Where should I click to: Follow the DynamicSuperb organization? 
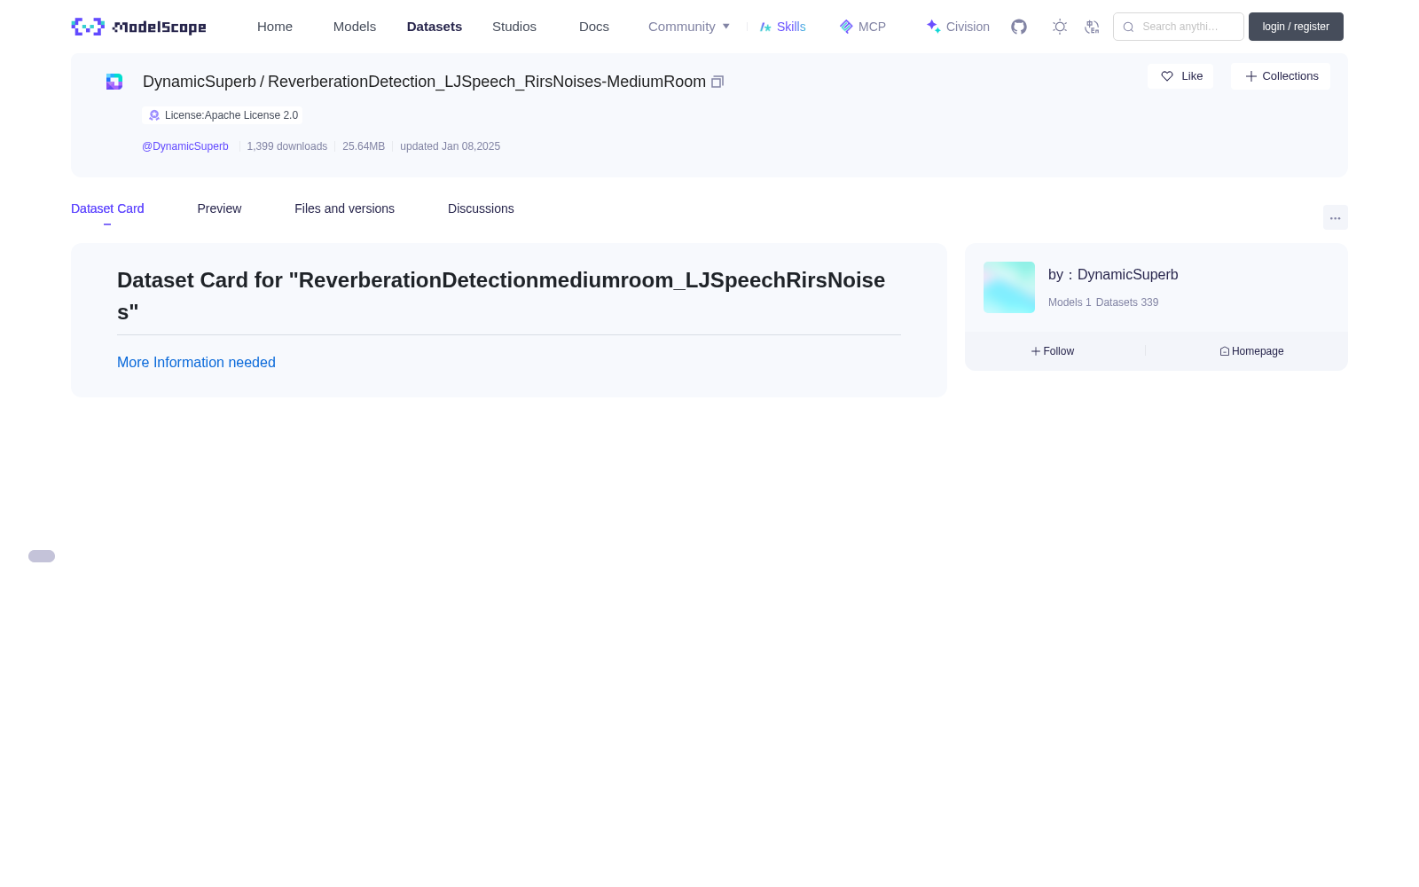(1053, 351)
